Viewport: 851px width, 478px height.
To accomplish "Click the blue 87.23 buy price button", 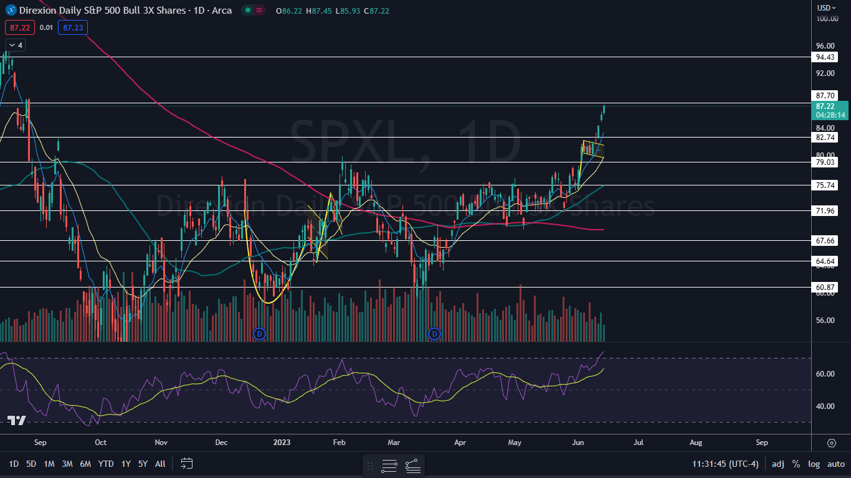I will [73, 27].
